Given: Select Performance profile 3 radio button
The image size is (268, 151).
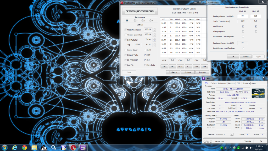Looking at the screenshot, I should pyautogui.click(x=143, y=20).
